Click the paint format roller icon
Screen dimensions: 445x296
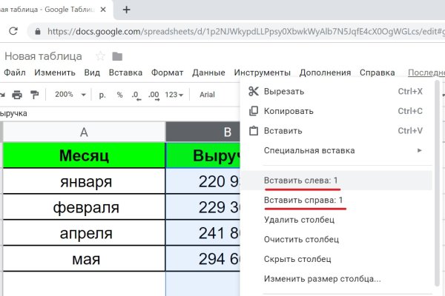[x=34, y=95]
